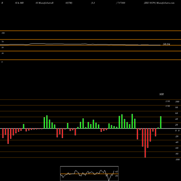Open the '(ZEE NCPS) MunafaSutra.com' title text
The height and width of the screenshot is (181, 181).
pos(159,3)
